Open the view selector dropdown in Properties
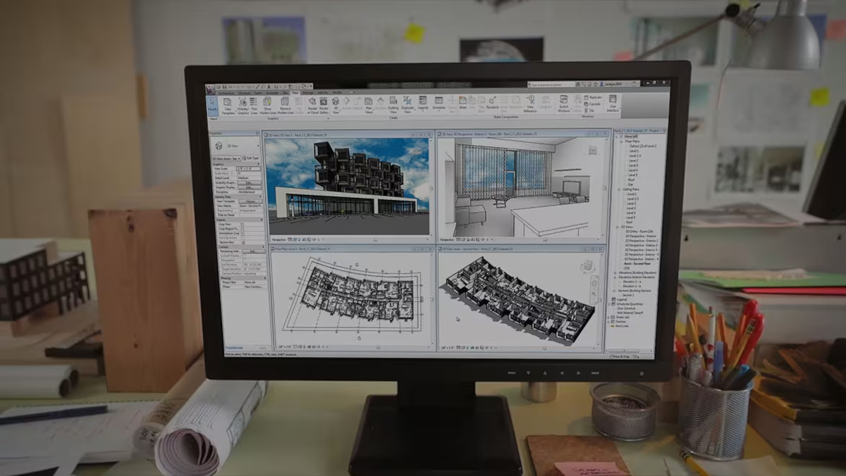 pyautogui.click(x=240, y=158)
